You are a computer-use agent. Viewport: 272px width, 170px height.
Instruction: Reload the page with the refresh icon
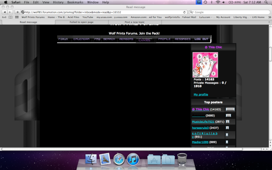(x=184, y=12)
